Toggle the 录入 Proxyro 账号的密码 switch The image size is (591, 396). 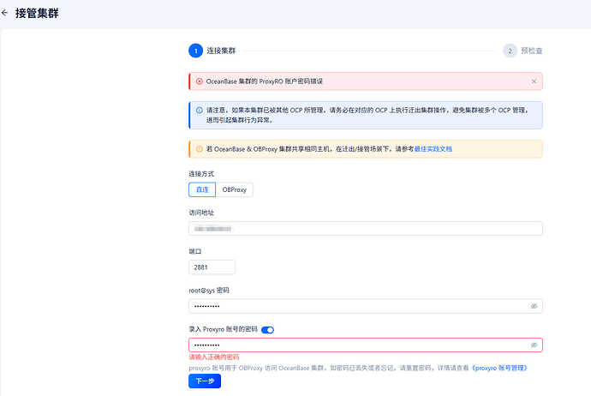(267, 329)
